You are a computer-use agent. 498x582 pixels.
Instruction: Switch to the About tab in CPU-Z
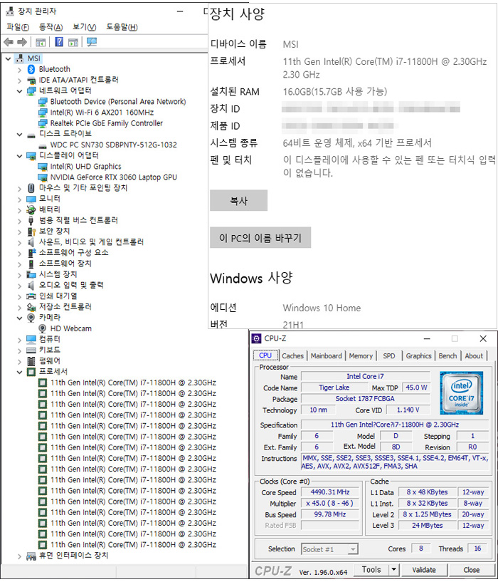tap(474, 355)
